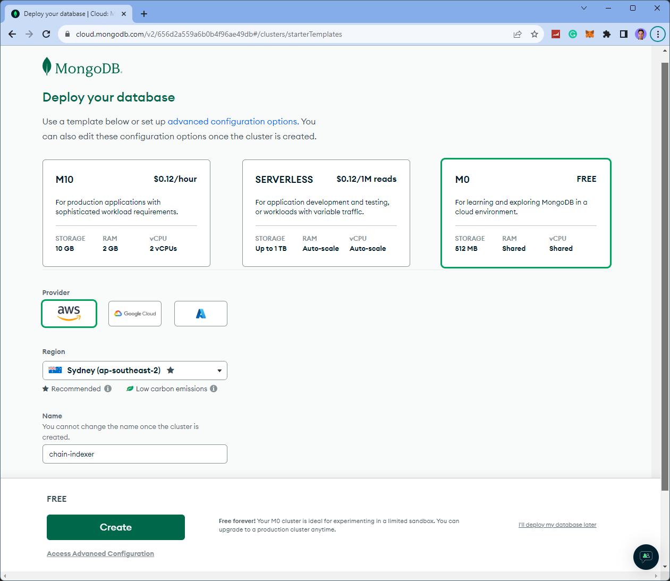The height and width of the screenshot is (581, 670).
Task: Click the FREE label on M0 card
Action: click(587, 179)
